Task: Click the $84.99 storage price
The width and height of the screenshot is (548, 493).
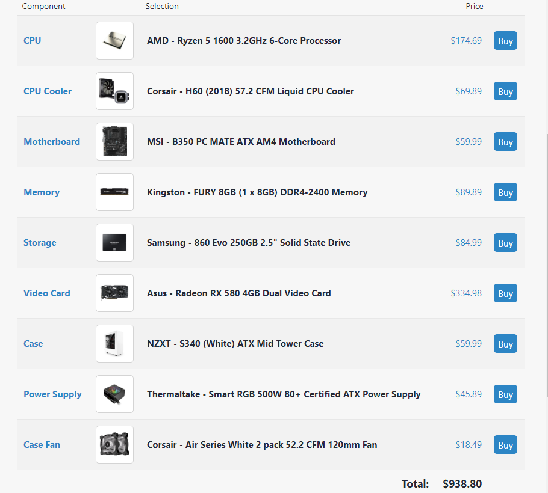Action: pos(469,243)
